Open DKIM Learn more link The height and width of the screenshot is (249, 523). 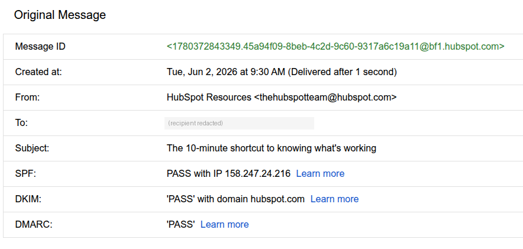(334, 199)
